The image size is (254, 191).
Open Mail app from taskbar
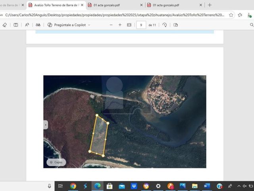click(122, 186)
